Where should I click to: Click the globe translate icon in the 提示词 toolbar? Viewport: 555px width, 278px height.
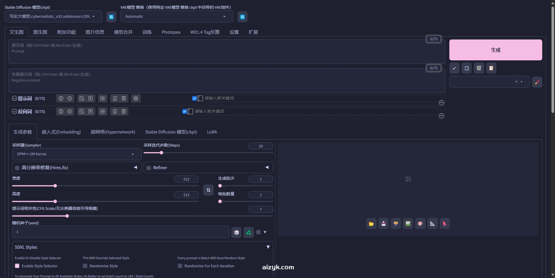[x=61, y=98]
